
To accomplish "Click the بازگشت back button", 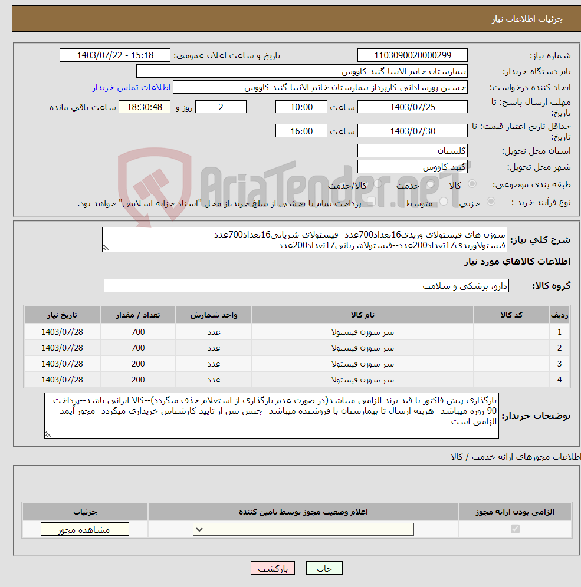I will point(273,568).
